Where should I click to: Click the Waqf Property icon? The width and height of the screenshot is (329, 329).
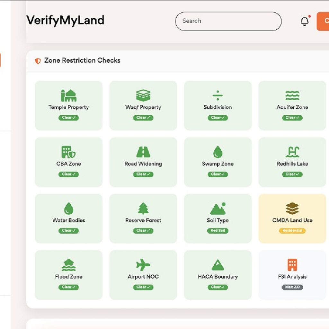click(143, 95)
